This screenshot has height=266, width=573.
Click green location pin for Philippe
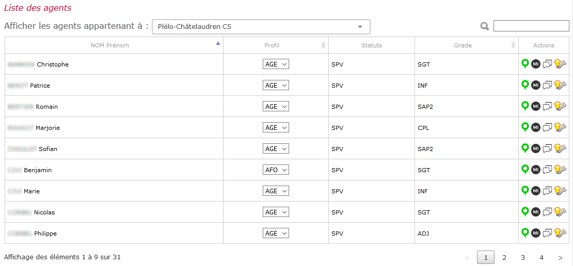[x=525, y=232]
